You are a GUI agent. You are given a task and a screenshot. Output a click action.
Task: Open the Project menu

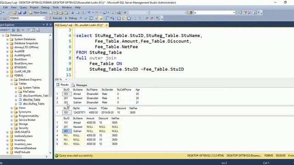point(34,7)
